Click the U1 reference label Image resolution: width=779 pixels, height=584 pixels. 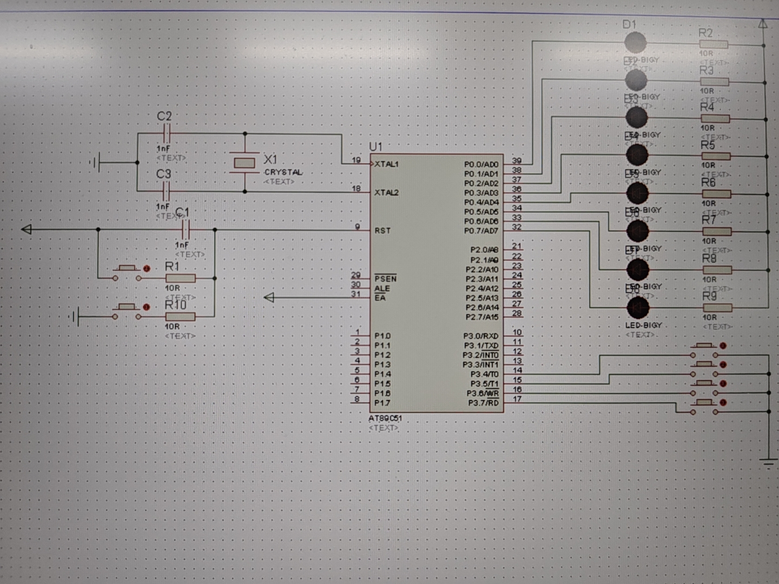click(375, 147)
